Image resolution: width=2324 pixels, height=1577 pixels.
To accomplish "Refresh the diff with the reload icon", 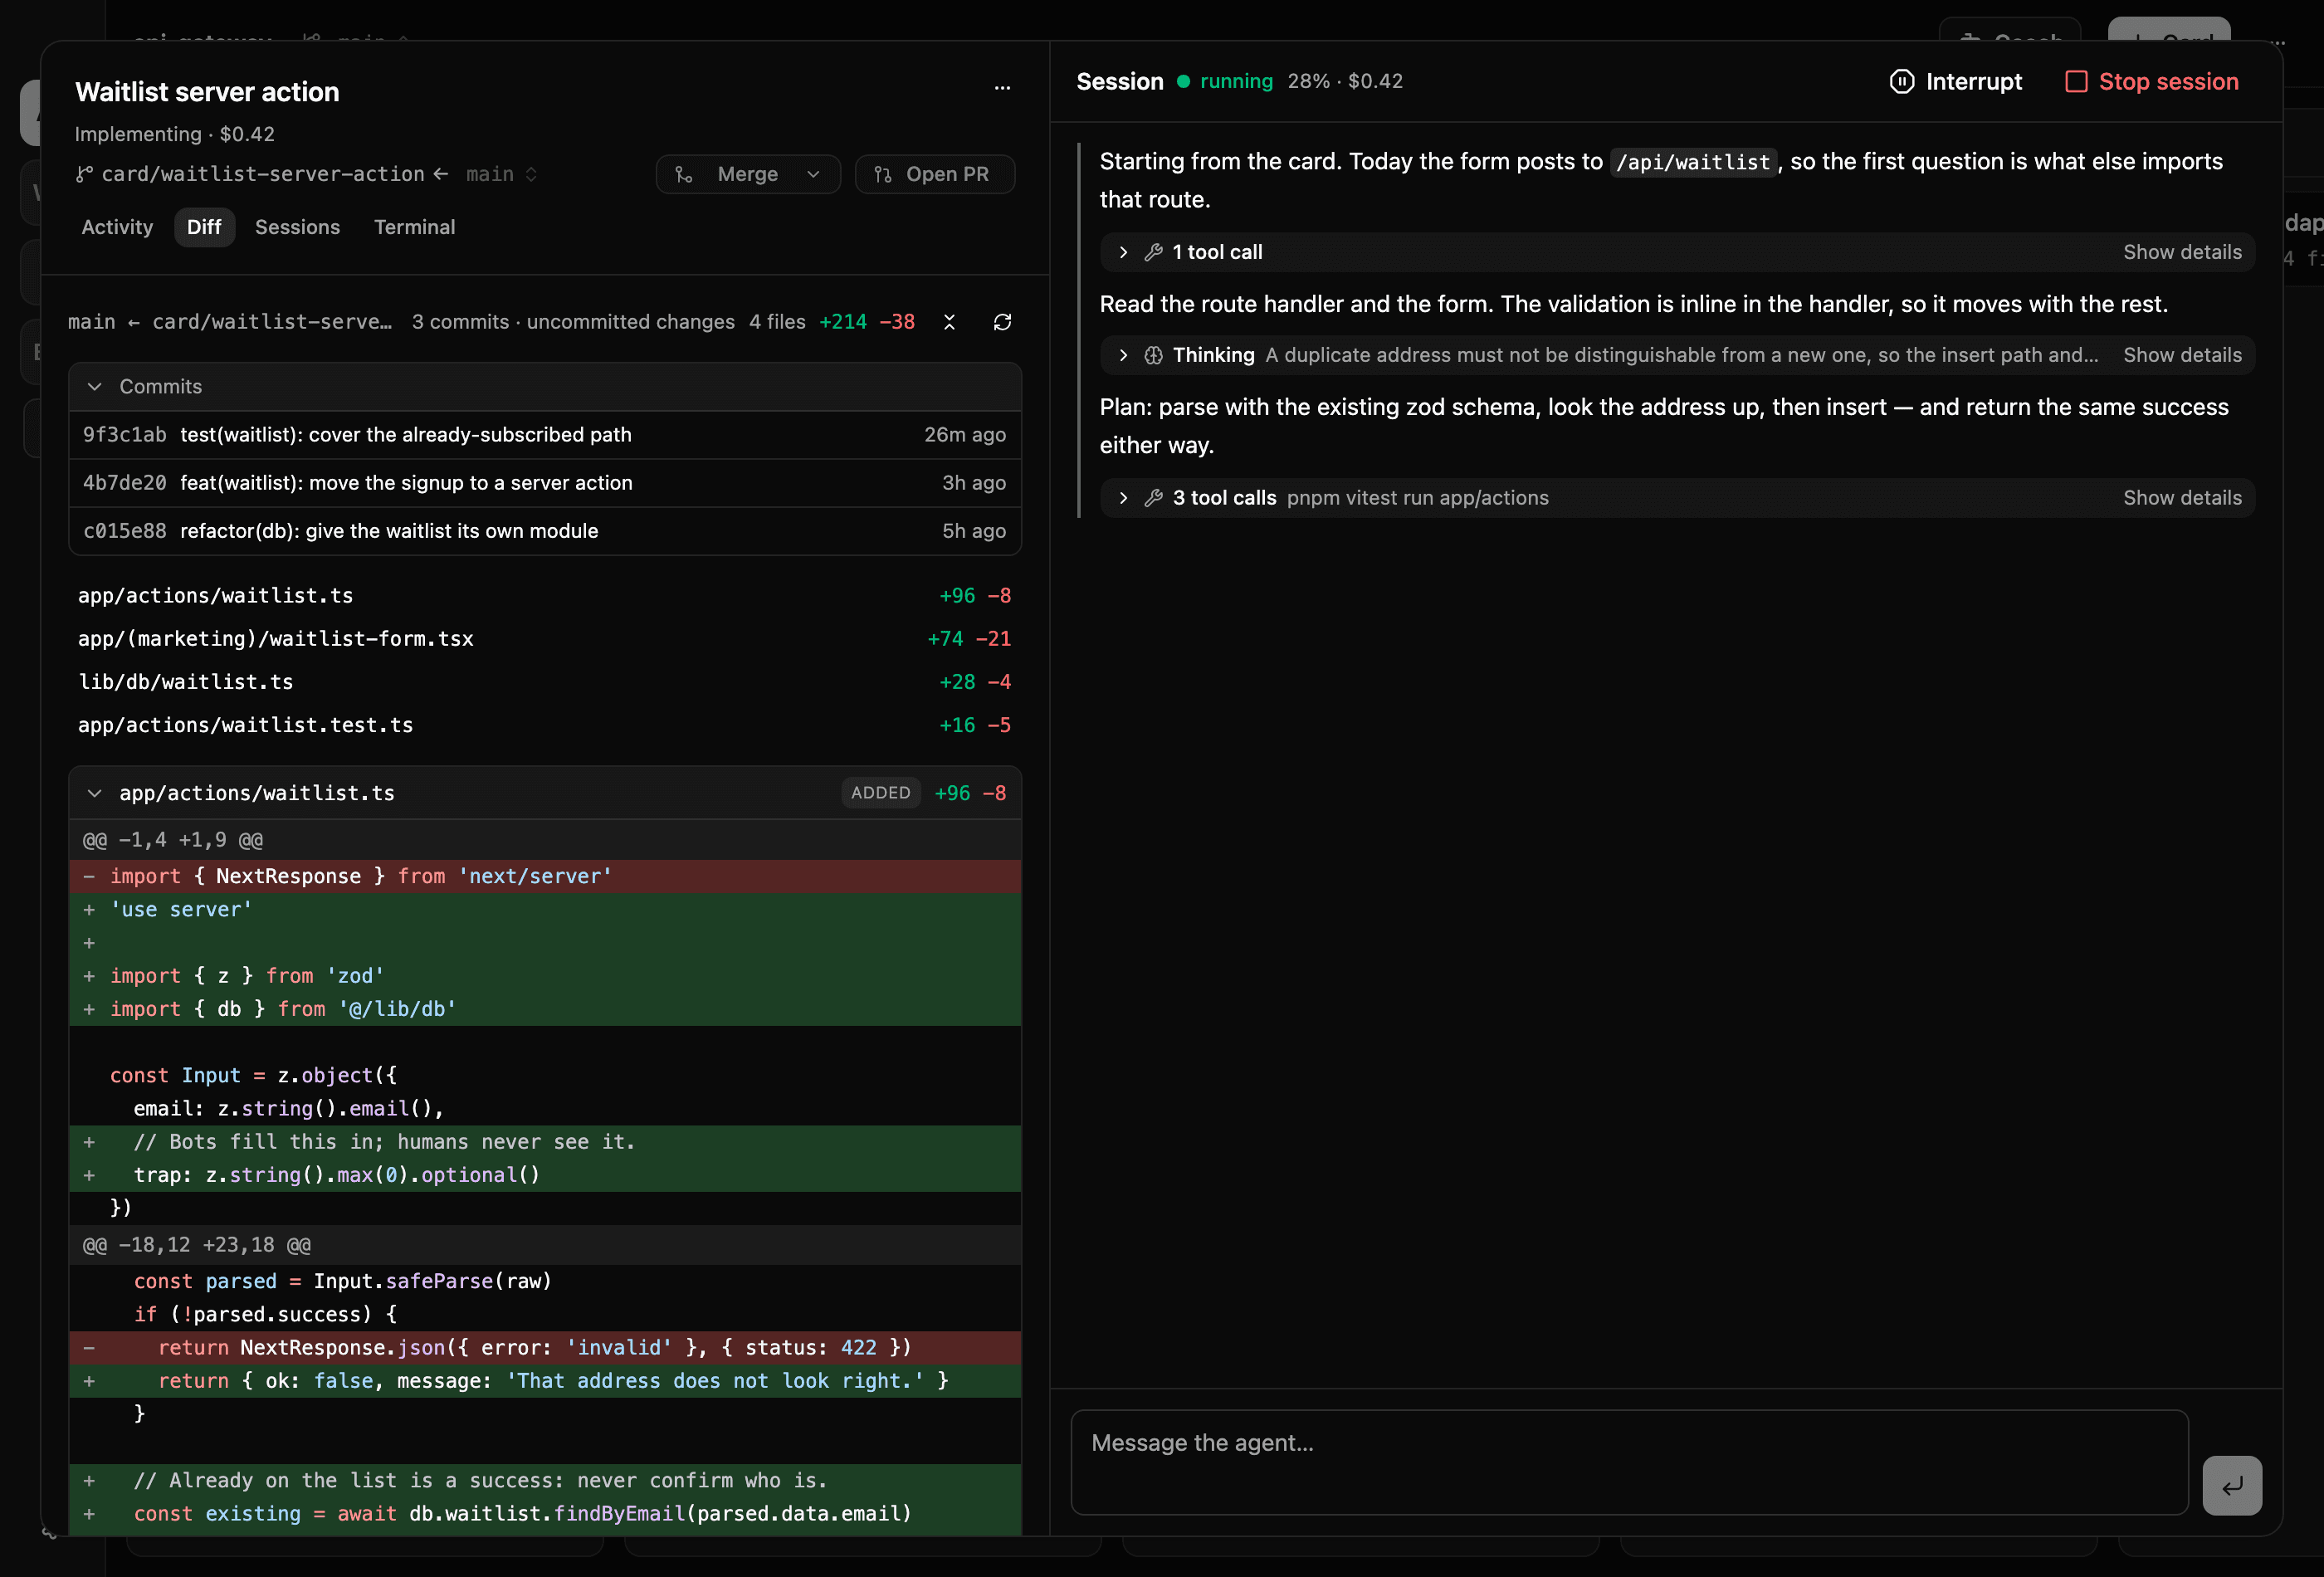I will point(1002,322).
